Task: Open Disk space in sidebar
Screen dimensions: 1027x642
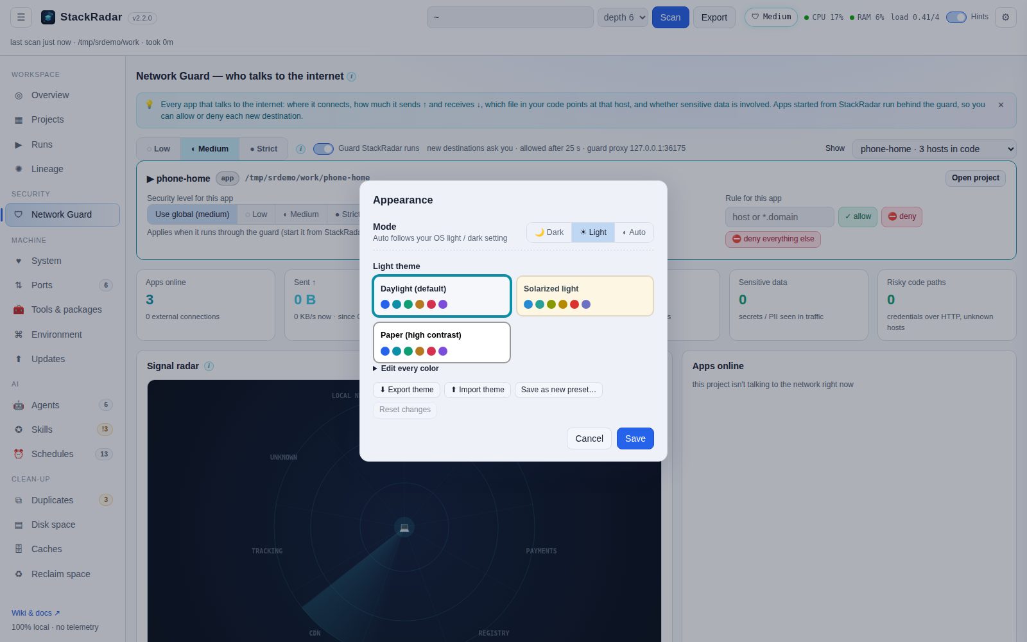Action: coord(62,525)
